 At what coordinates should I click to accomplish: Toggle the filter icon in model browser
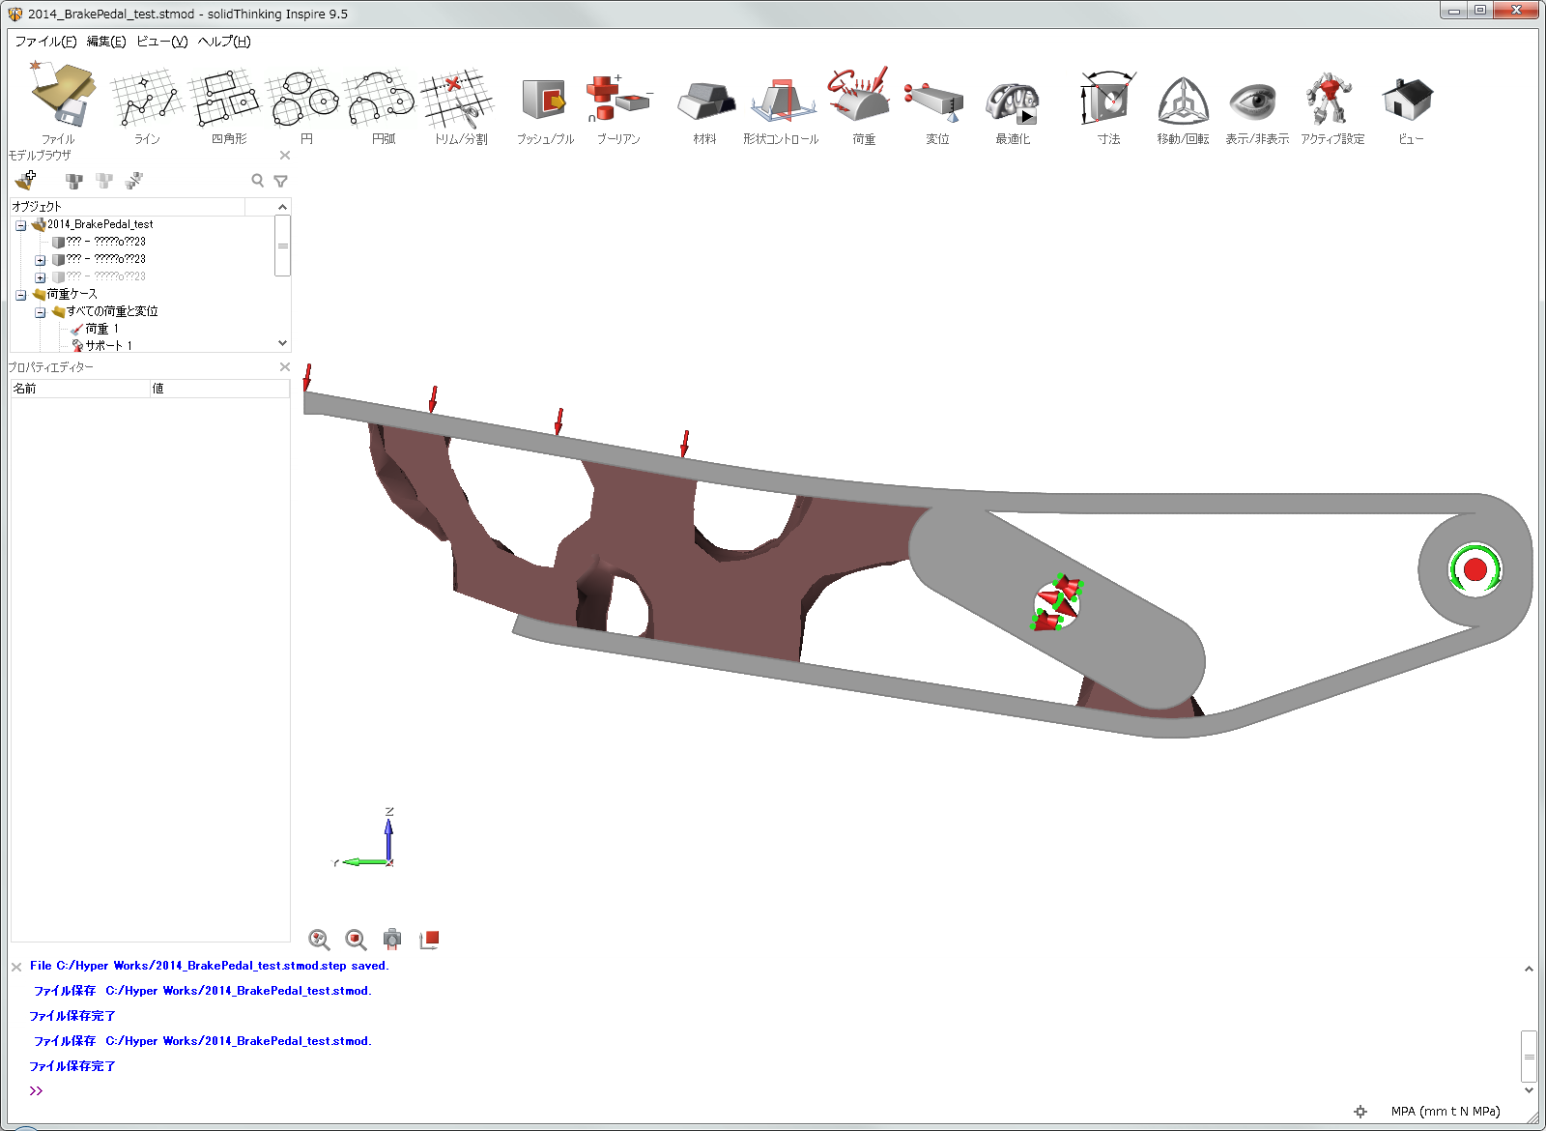(x=281, y=181)
